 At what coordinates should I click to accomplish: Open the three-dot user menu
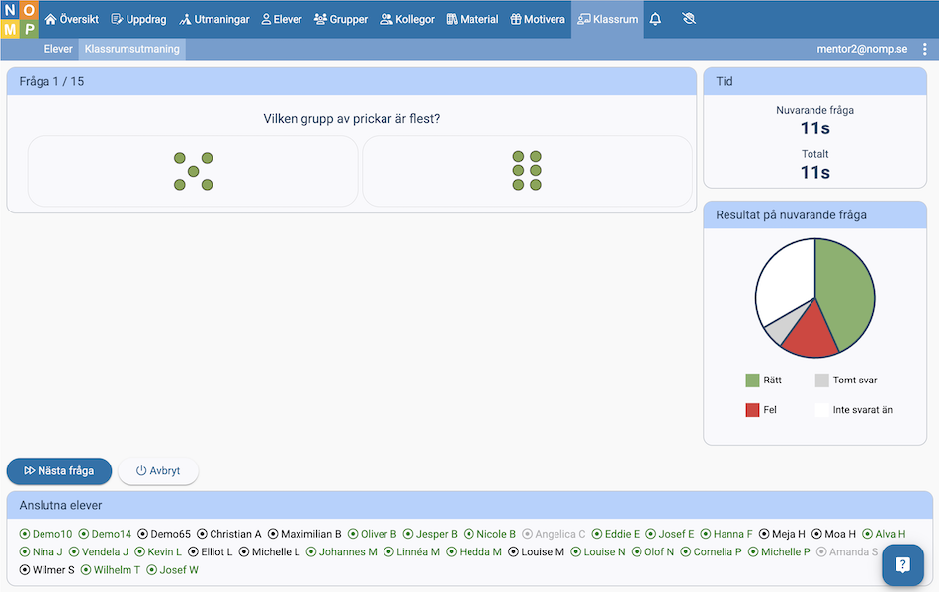click(924, 49)
